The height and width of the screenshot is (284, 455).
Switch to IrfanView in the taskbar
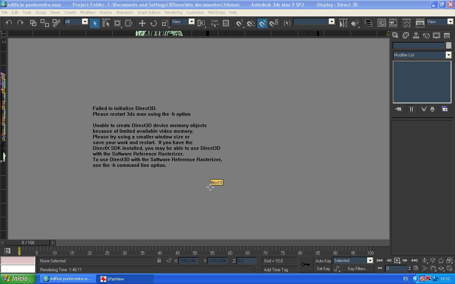(125, 279)
